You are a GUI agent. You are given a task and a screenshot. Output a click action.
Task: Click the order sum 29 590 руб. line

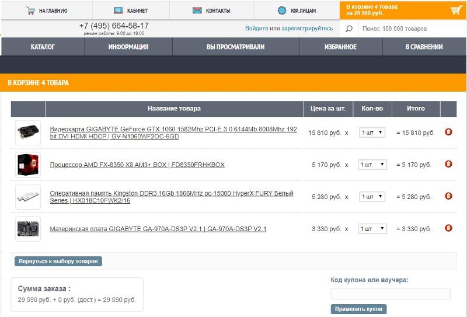click(77, 299)
